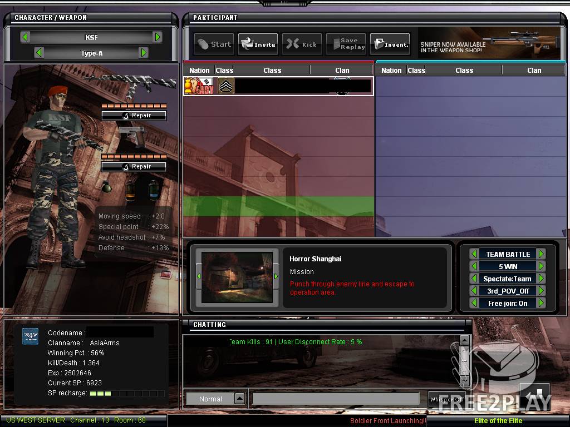Repair the primary rifle weapon

(x=134, y=116)
